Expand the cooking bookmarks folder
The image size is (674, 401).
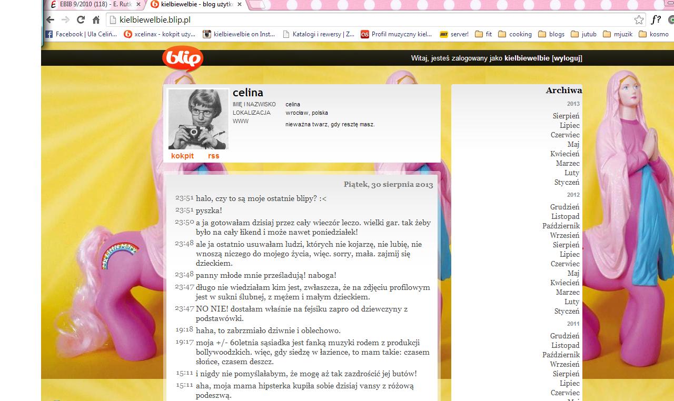pos(515,34)
